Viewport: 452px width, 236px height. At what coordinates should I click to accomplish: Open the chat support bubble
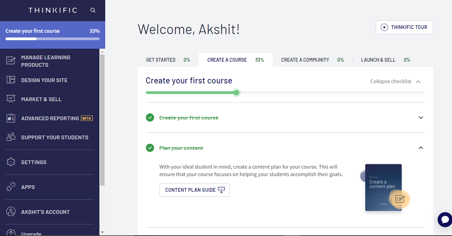coord(445,219)
